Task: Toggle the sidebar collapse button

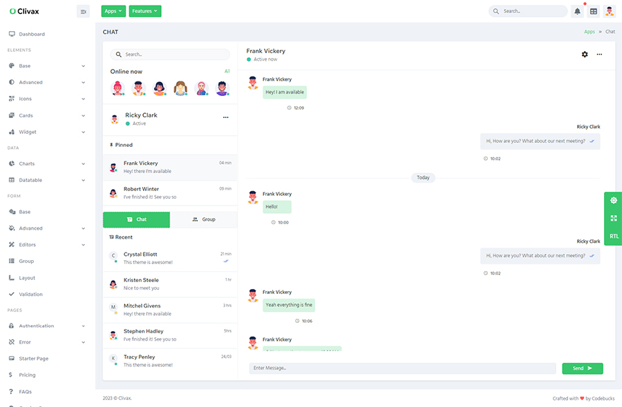Action: pyautogui.click(x=83, y=11)
